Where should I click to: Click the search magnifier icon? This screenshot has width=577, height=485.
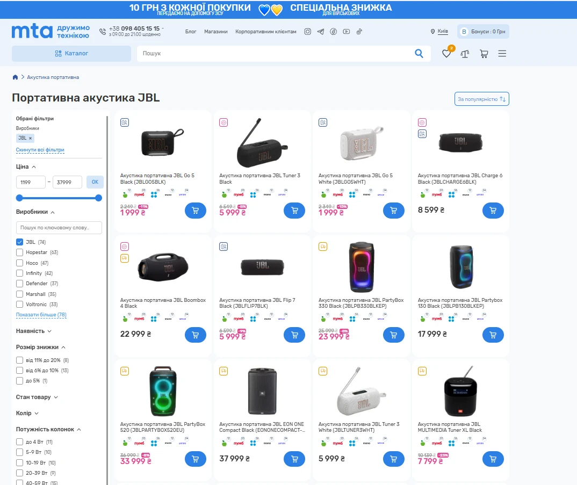click(x=419, y=53)
